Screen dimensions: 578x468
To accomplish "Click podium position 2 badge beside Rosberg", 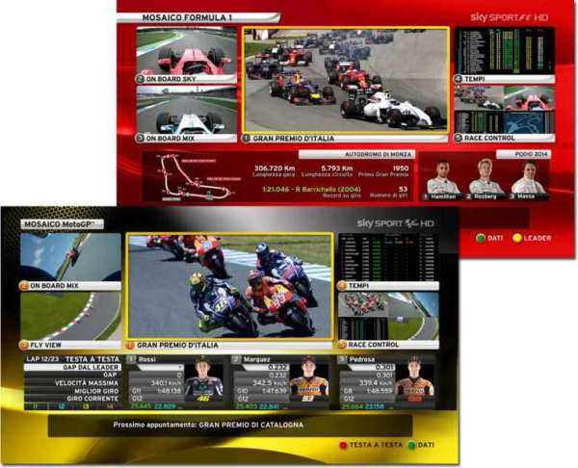I will pyautogui.click(x=468, y=196).
